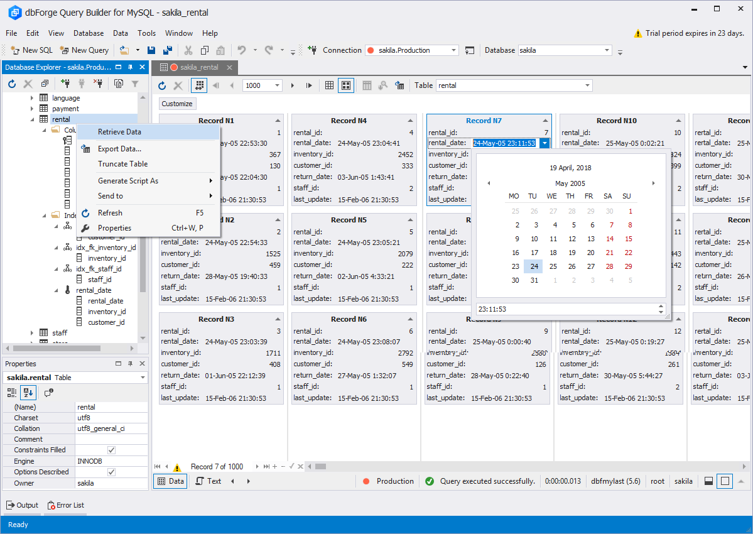Click the filter icon in Database Explorer

tap(135, 84)
